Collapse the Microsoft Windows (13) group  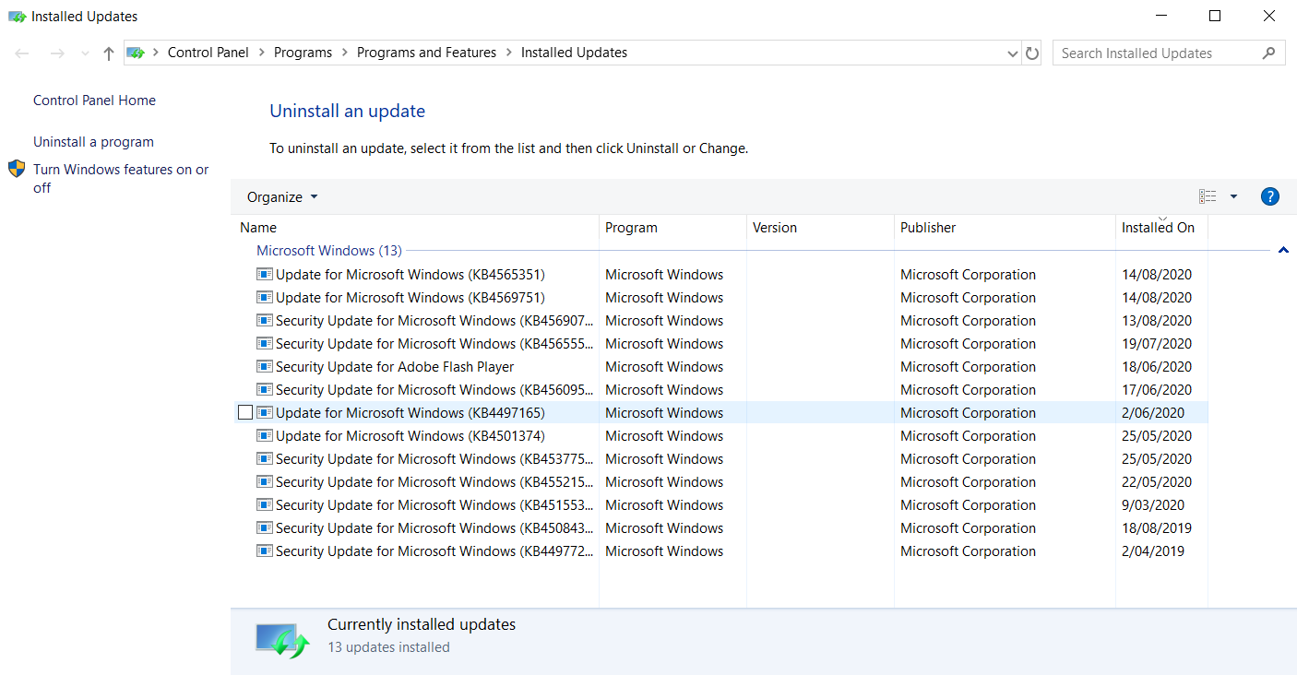pyautogui.click(x=1283, y=251)
